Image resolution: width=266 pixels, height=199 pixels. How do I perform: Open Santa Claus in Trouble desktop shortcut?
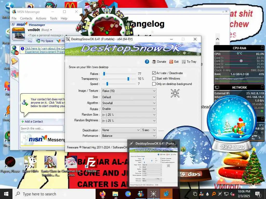coord(50,166)
